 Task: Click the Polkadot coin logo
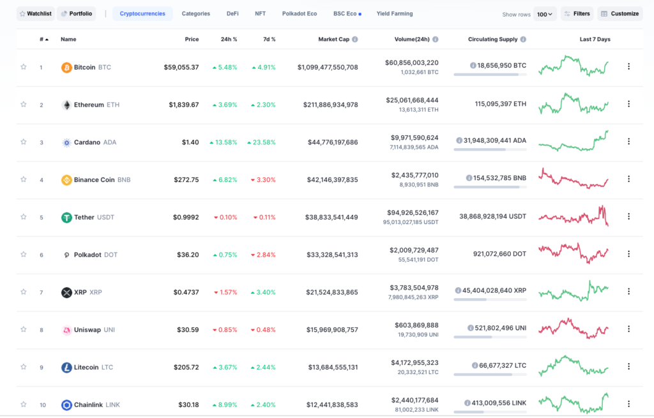66,255
